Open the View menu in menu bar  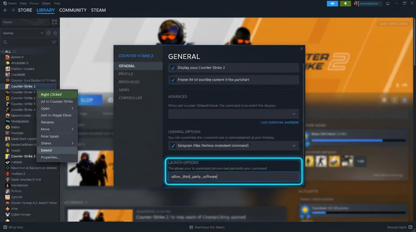[23, 3]
